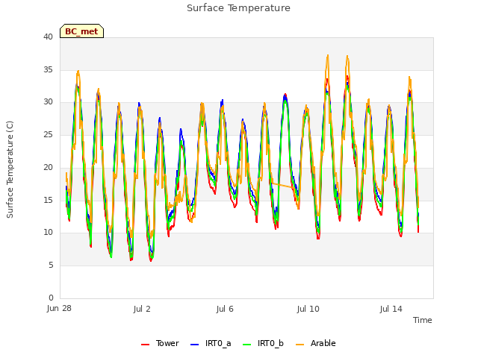Click the Surface Temperature chart title
478x358 pixels.
point(238,8)
